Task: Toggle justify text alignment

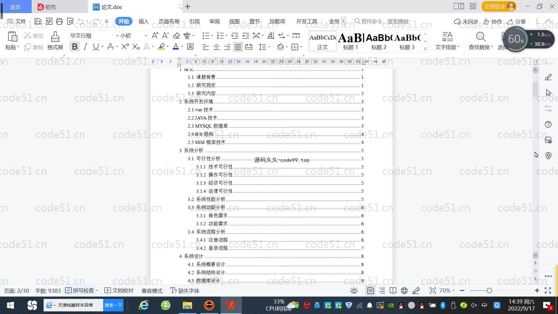Action: (x=238, y=47)
